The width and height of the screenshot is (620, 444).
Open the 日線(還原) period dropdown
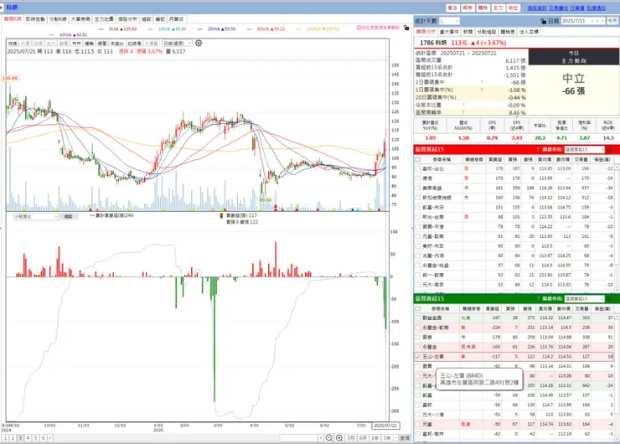pyautogui.click(x=177, y=43)
